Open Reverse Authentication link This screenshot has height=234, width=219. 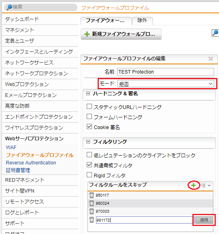31,163
